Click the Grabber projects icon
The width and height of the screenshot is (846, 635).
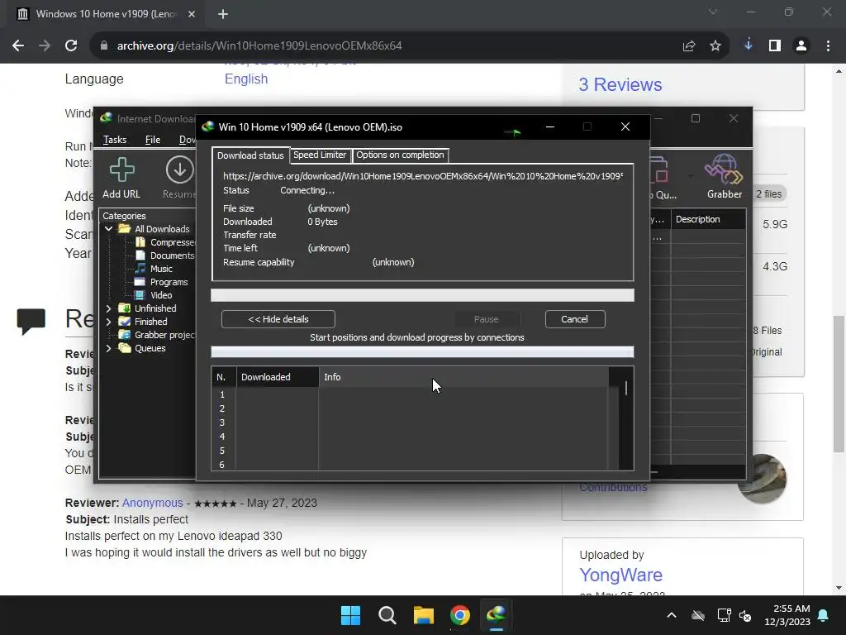click(125, 335)
